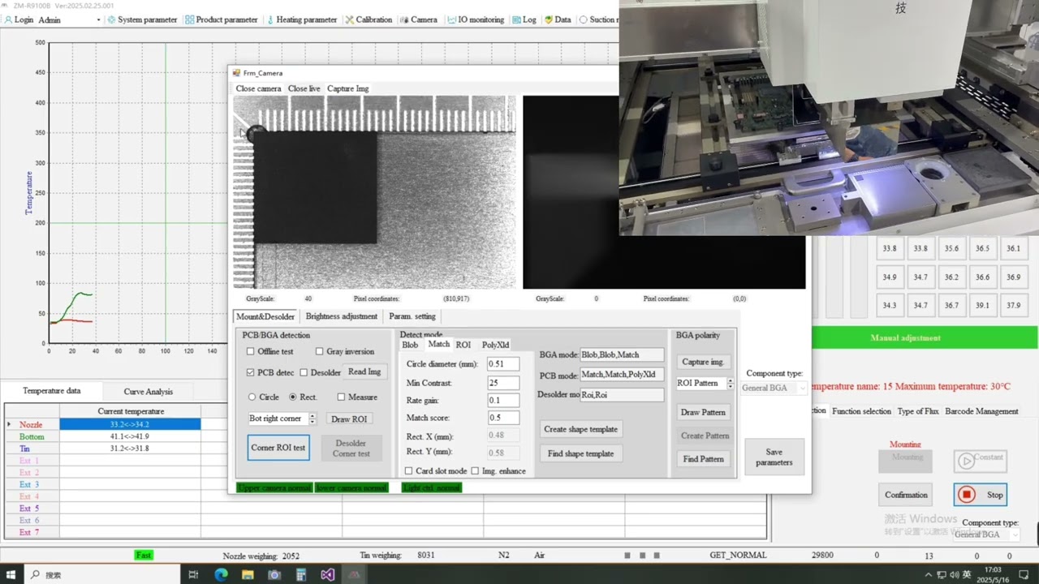Open the Calibration tool
Image resolution: width=1039 pixels, height=584 pixels.
(369, 19)
